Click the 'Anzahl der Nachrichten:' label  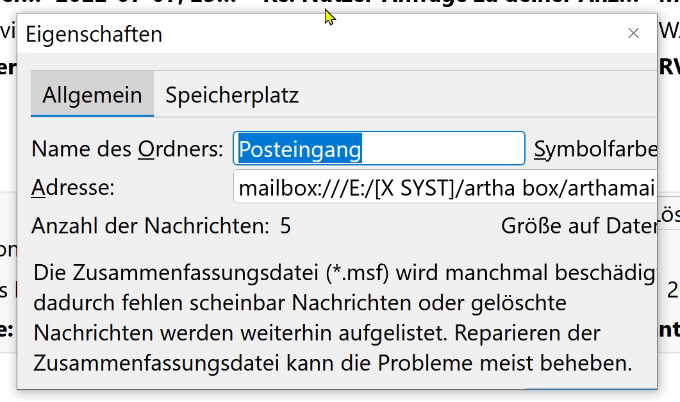[x=150, y=226]
